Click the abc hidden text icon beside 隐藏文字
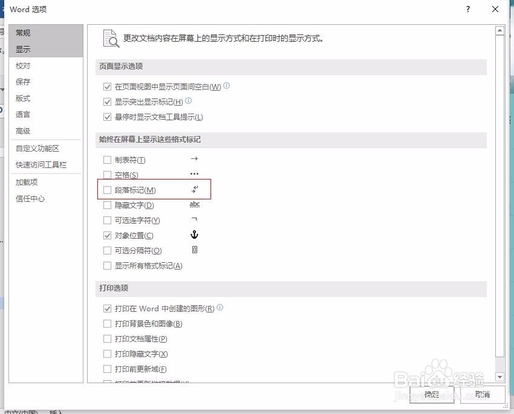Image resolution: width=514 pixels, height=414 pixels. click(195, 204)
